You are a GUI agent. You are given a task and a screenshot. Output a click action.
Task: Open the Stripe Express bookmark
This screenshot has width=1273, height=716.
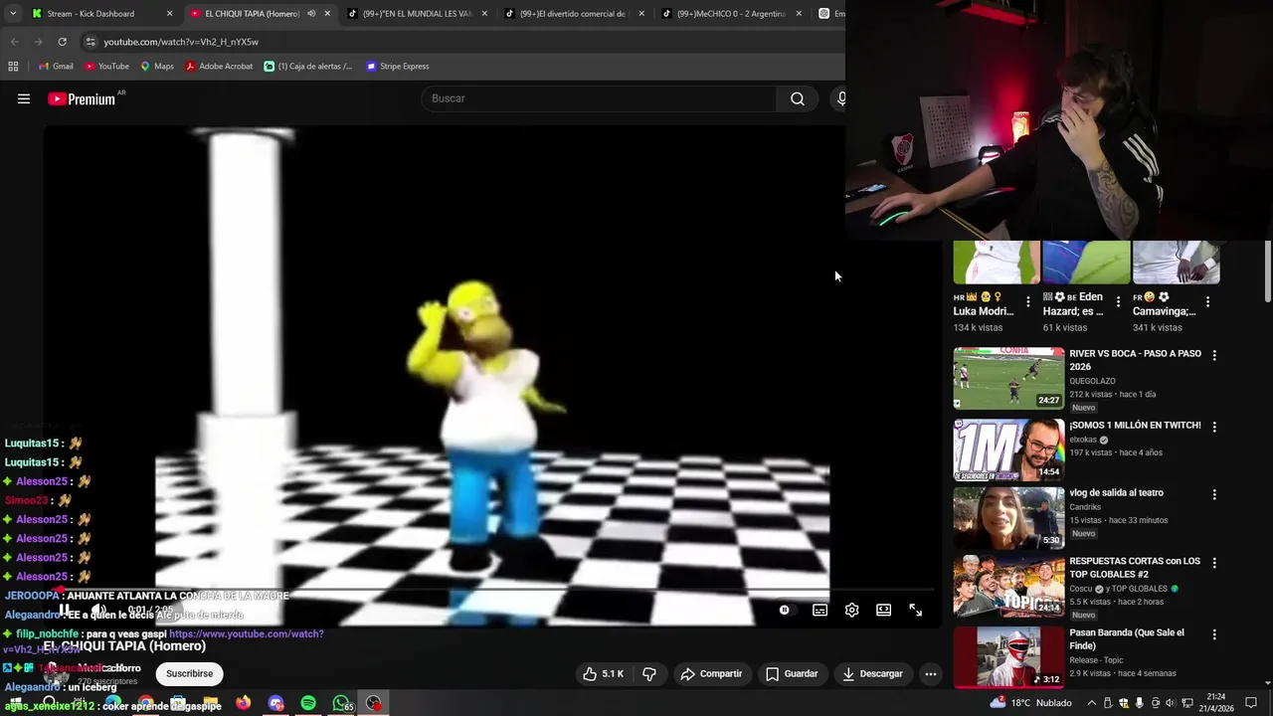click(x=398, y=67)
